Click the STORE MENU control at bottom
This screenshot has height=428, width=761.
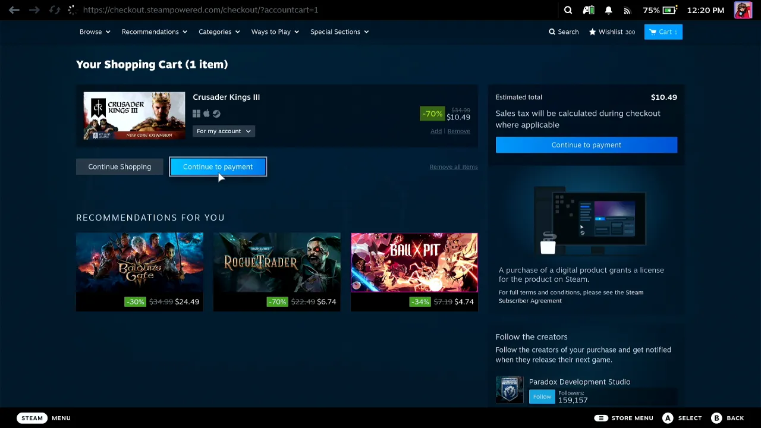pyautogui.click(x=624, y=418)
